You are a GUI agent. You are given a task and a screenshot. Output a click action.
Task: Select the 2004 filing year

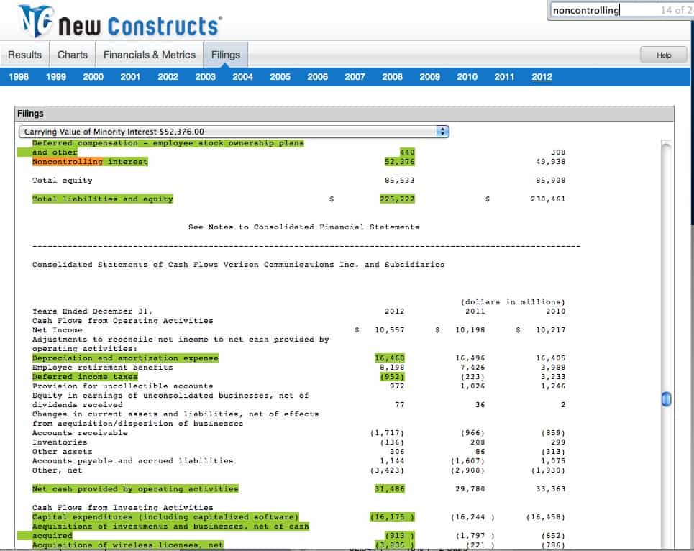point(242,77)
